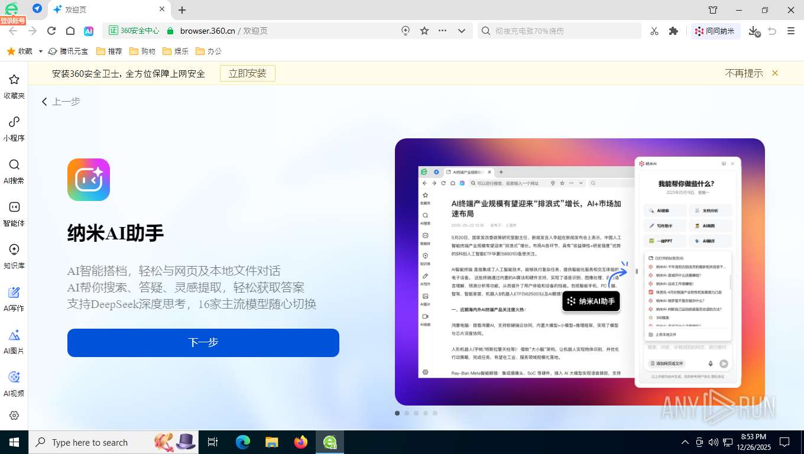This screenshot has width=804, height=454.
Task: Open File Explorer from taskbar
Action: tap(271, 442)
